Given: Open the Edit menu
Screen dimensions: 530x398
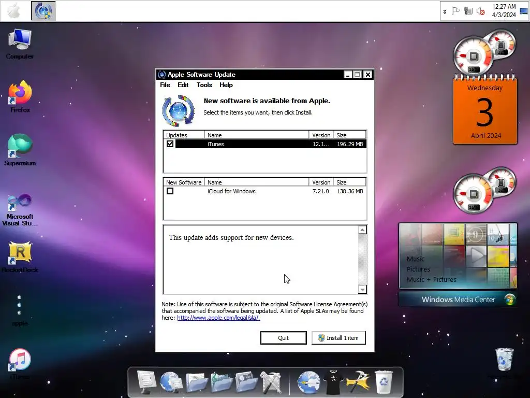Looking at the screenshot, I should 183,85.
